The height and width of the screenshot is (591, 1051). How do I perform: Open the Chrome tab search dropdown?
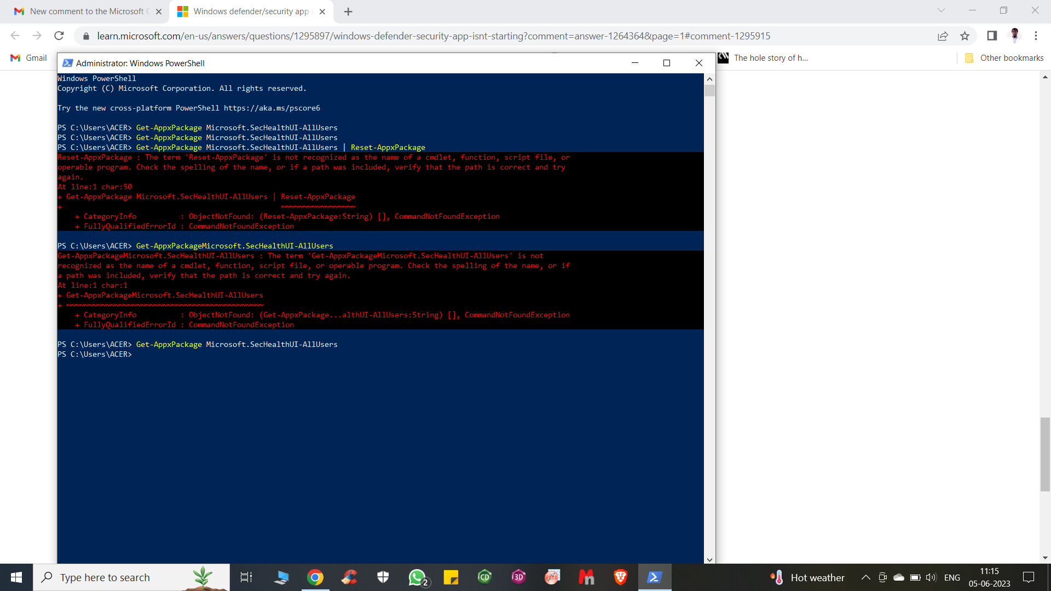(x=941, y=10)
